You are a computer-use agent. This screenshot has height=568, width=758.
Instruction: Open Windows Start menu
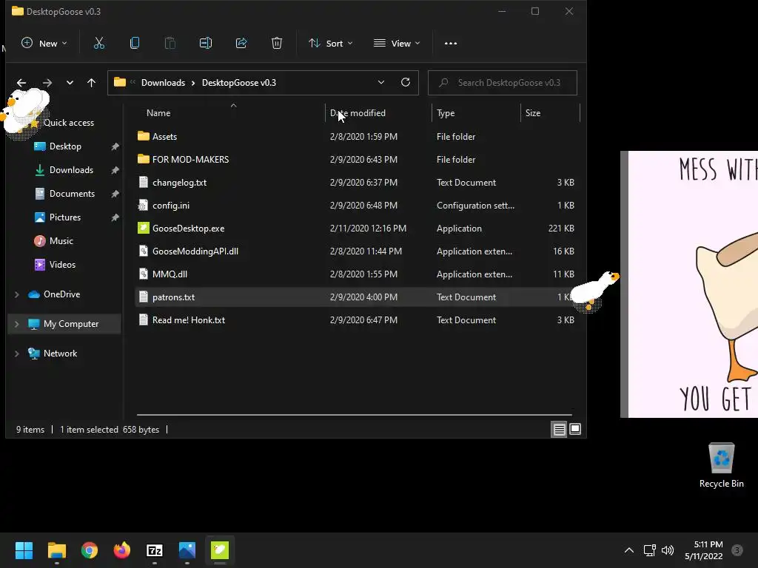pyautogui.click(x=24, y=550)
